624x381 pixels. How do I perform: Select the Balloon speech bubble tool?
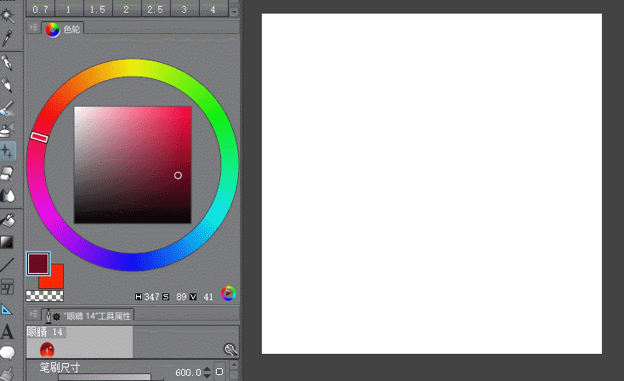[x=7, y=352]
